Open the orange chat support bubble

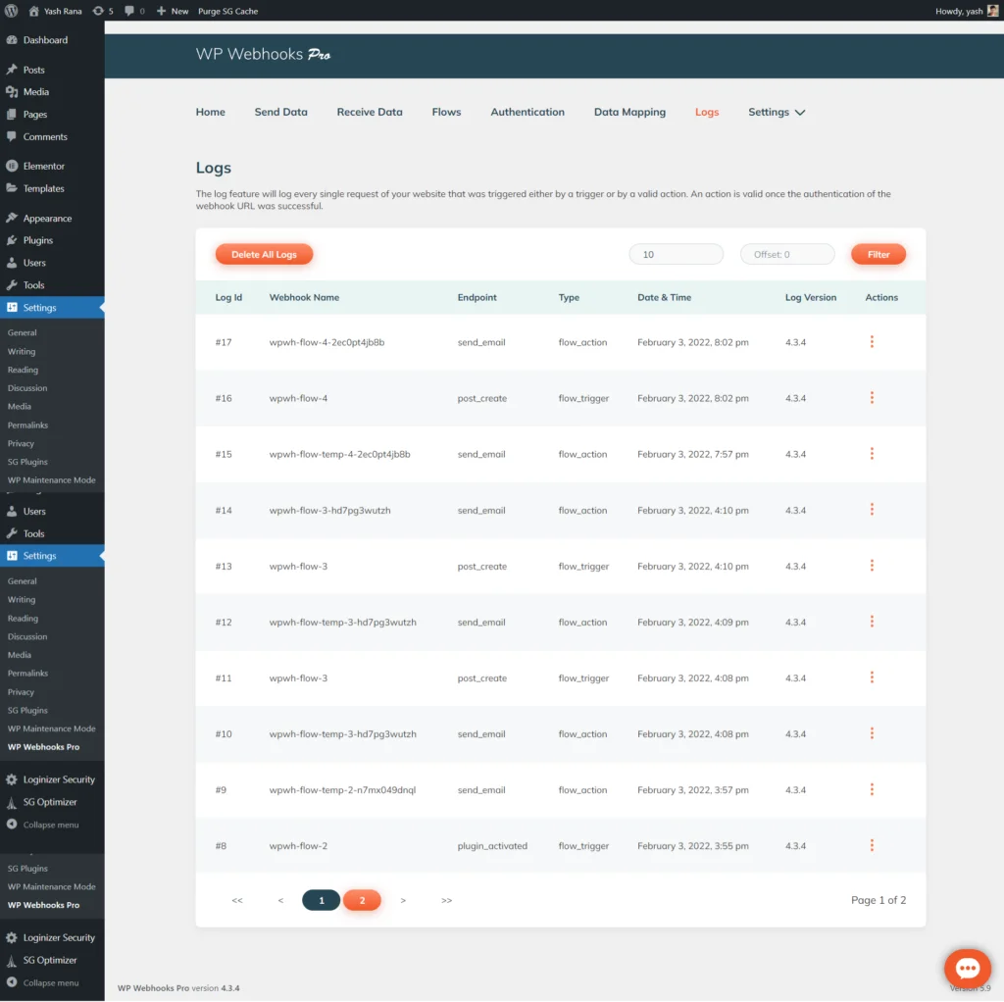[967, 969]
